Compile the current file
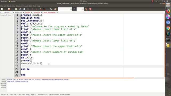This screenshot has width=171, height=96. pos(40,9)
